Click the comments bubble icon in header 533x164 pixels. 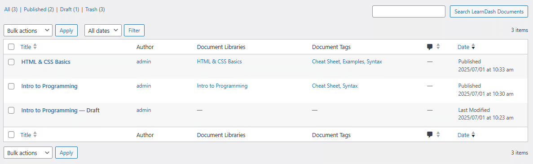point(430,47)
